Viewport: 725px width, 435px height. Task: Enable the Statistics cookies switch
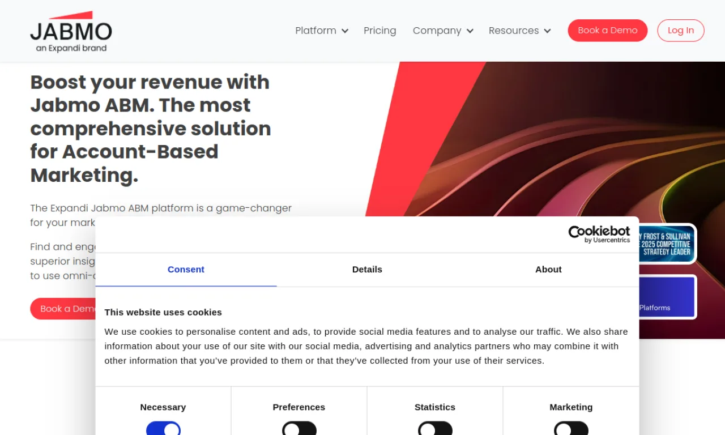click(x=435, y=429)
